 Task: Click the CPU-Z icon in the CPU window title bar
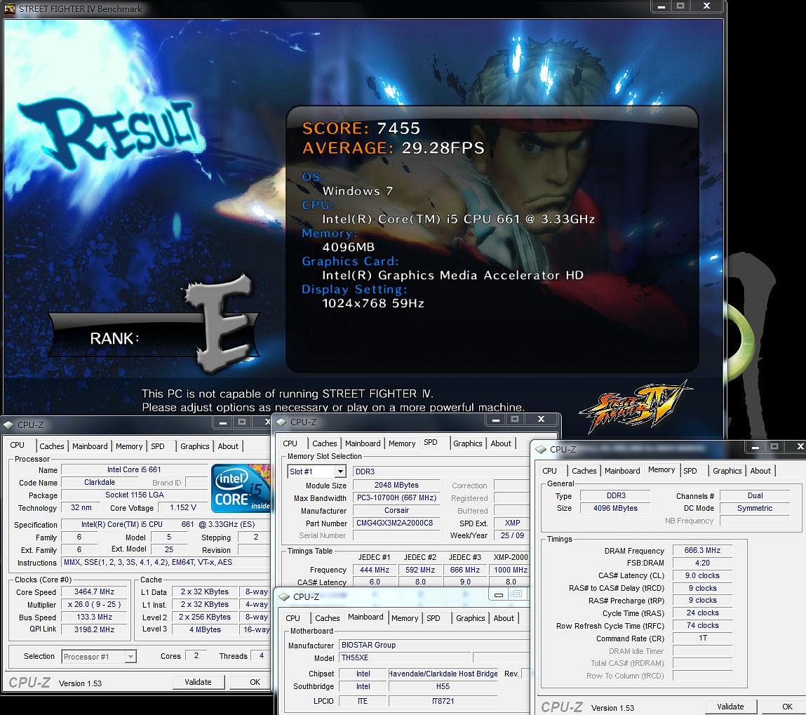point(8,425)
